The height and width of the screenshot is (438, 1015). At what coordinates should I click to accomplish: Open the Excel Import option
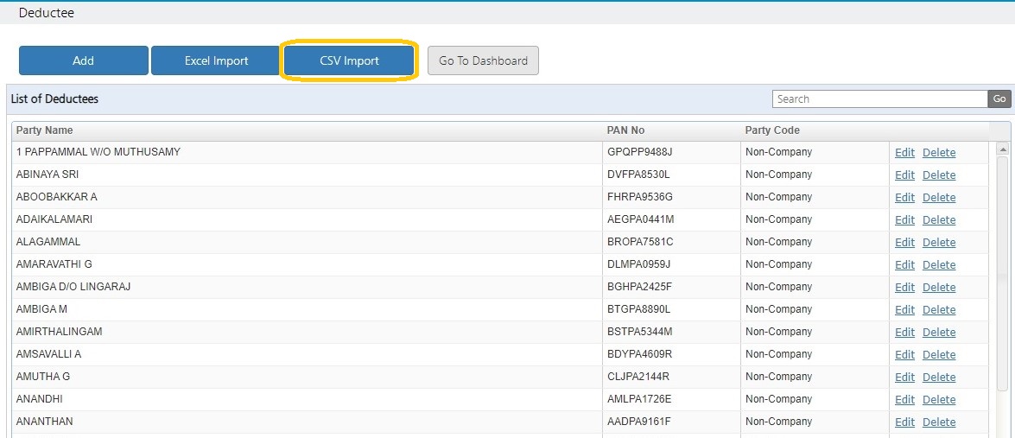[216, 60]
